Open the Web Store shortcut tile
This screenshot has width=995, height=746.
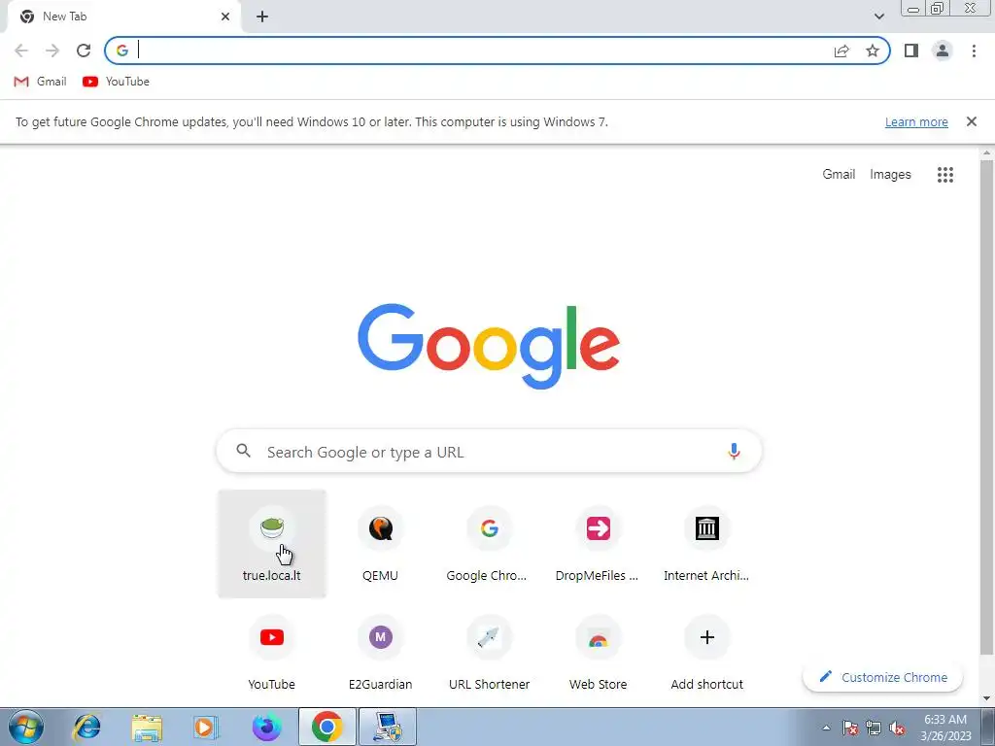(598, 652)
